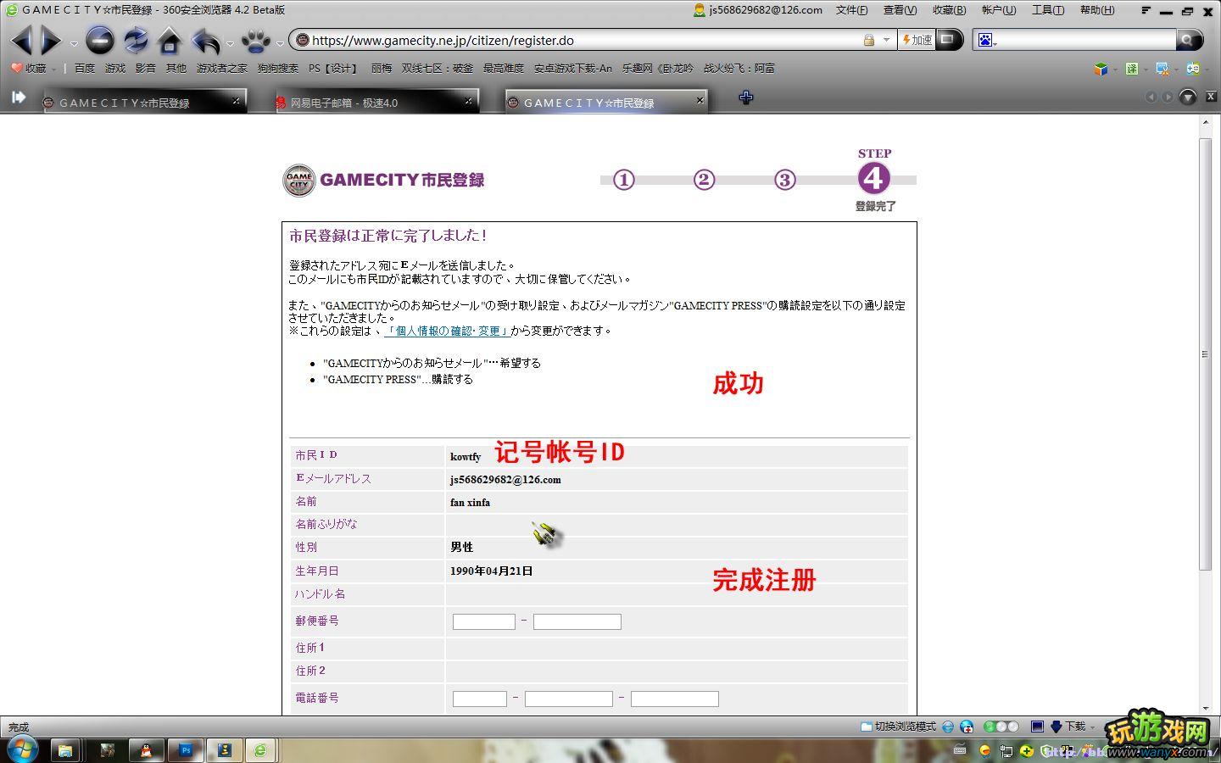Screen dimensions: 1221x763
Task: Click the screenshot scissors monitor icon
Action: click(x=1162, y=69)
